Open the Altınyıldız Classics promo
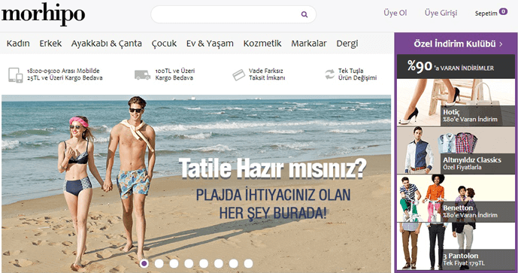The image size is (518, 273). click(x=456, y=150)
